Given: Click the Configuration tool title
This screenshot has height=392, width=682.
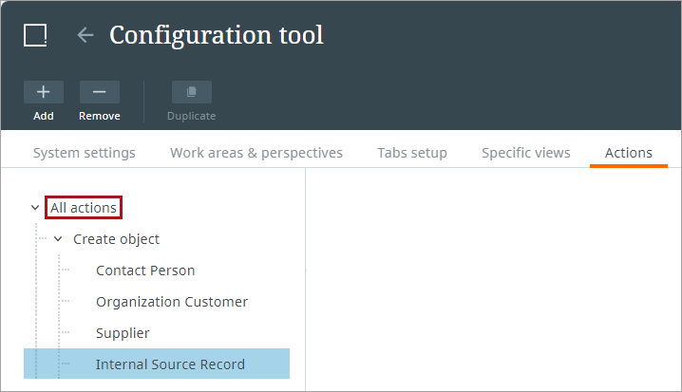Looking at the screenshot, I should [217, 36].
